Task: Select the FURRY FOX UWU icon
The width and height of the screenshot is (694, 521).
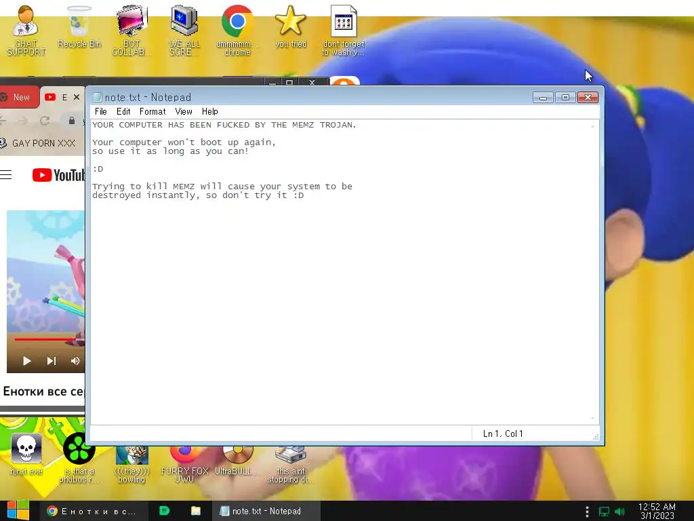Action: [x=184, y=464]
